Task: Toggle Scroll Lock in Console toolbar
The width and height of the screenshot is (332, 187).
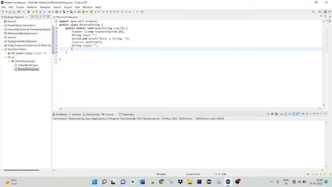Action: pos(285,114)
